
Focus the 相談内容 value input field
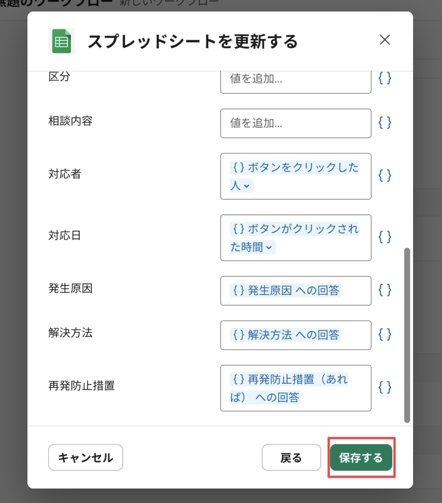click(295, 123)
